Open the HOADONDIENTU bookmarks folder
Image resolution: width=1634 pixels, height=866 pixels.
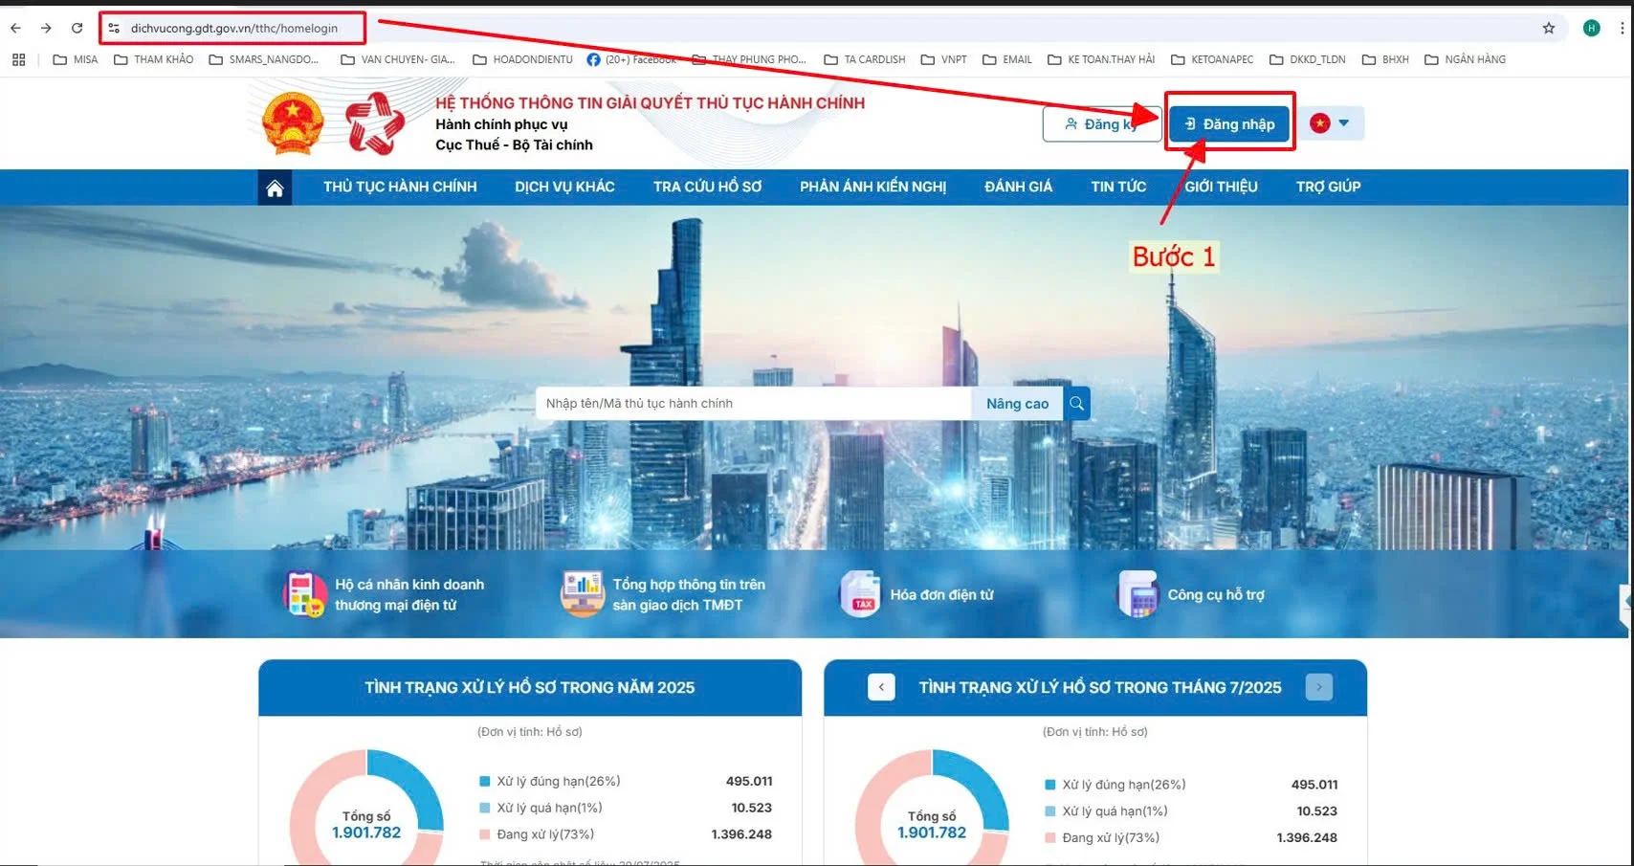pyautogui.click(x=523, y=59)
